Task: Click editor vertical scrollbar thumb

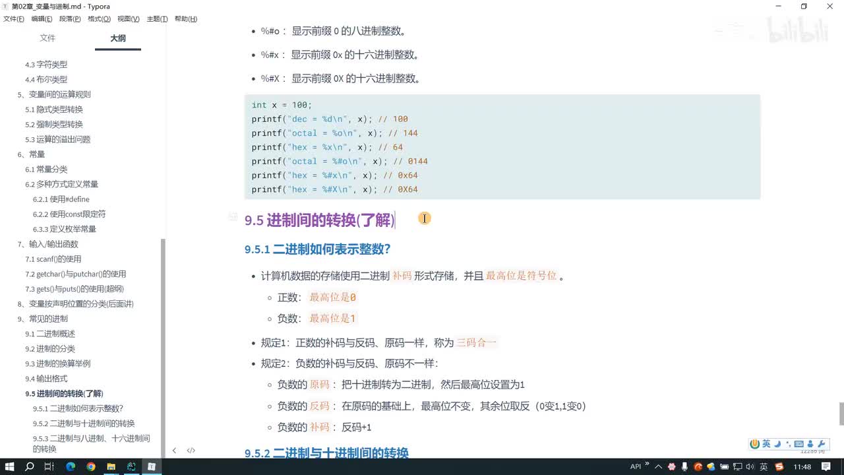Action: point(841,414)
